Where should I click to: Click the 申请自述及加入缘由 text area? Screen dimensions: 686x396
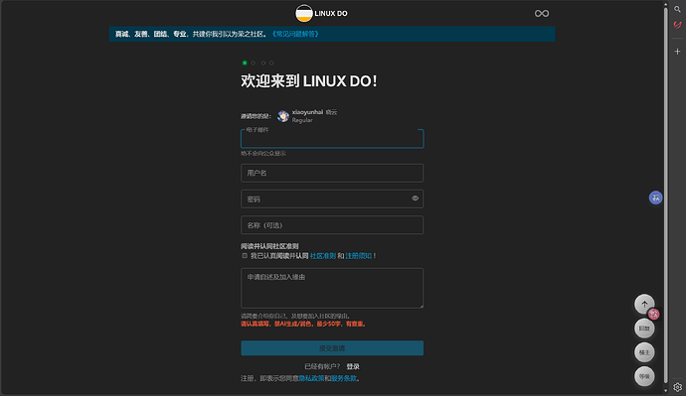coord(332,288)
